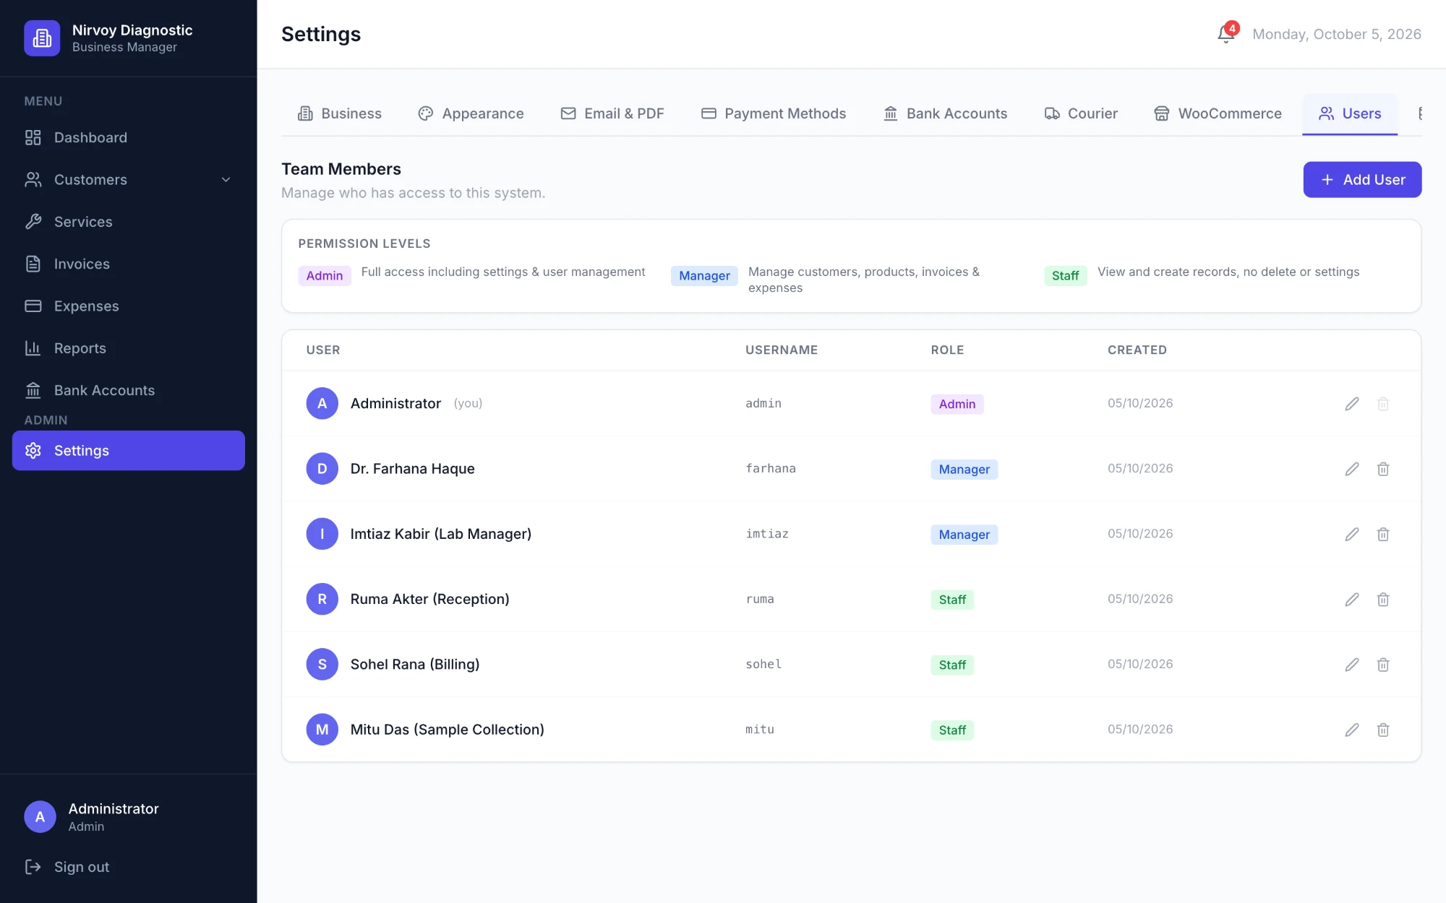Edit Sohel Rana (Billing) user
The height and width of the screenshot is (903, 1446).
[1352, 665]
